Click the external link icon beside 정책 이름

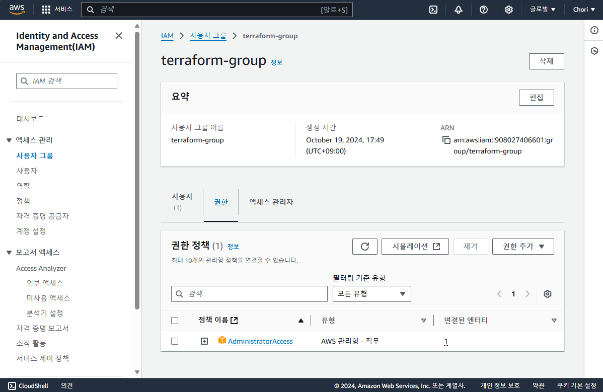click(234, 320)
